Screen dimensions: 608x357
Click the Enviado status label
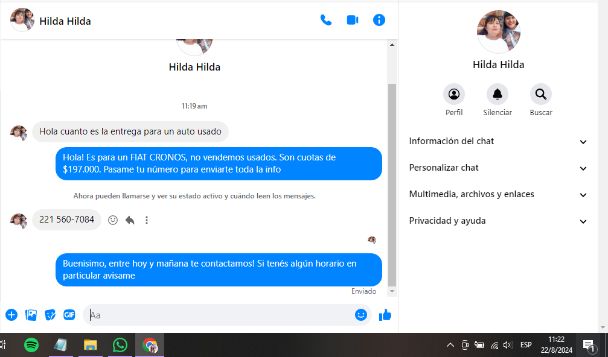pos(363,291)
